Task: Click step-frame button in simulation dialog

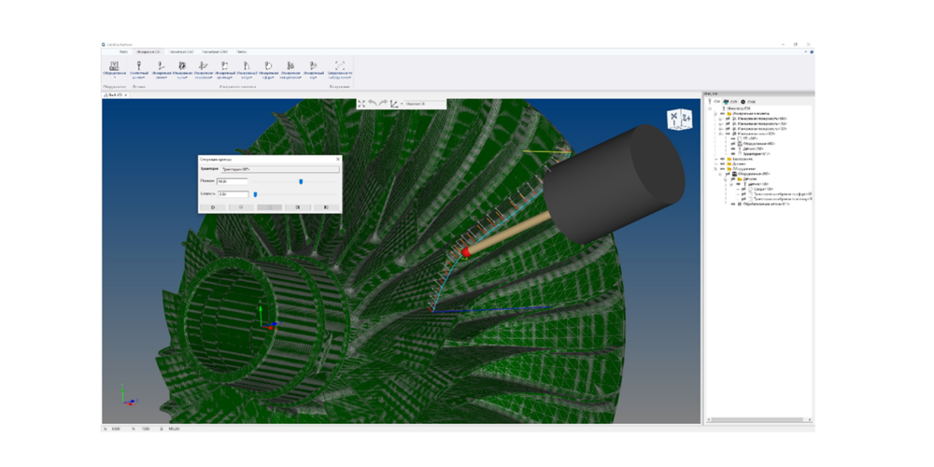Action: tap(297, 207)
